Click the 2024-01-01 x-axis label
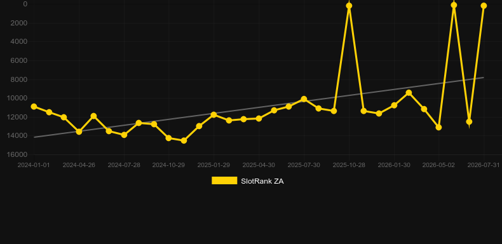The height and width of the screenshot is (244, 502). pos(34,165)
